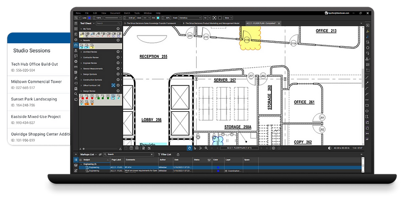405x199 pixels.
Task: Select the Pan hand tool in navigation bar
Action: point(189,148)
